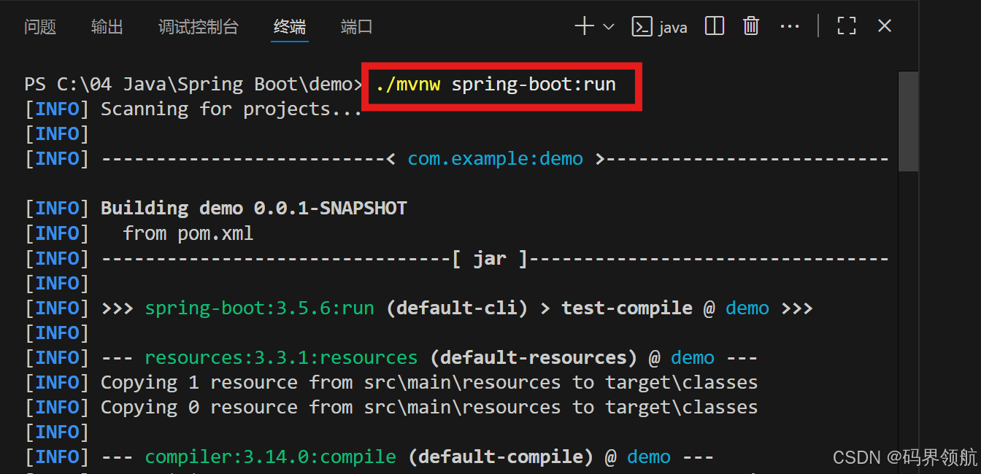This screenshot has width=981, height=474.
Task: Click the terminal vertical scrollbar thumb
Action: [x=908, y=121]
